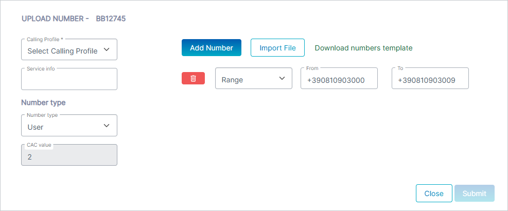Delete the number range row with trash icon
This screenshot has height=211, width=508.
[x=193, y=78]
